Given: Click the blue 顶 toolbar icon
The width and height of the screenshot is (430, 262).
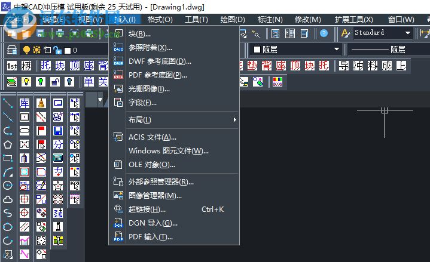Looking at the screenshot, I should click(x=74, y=66).
